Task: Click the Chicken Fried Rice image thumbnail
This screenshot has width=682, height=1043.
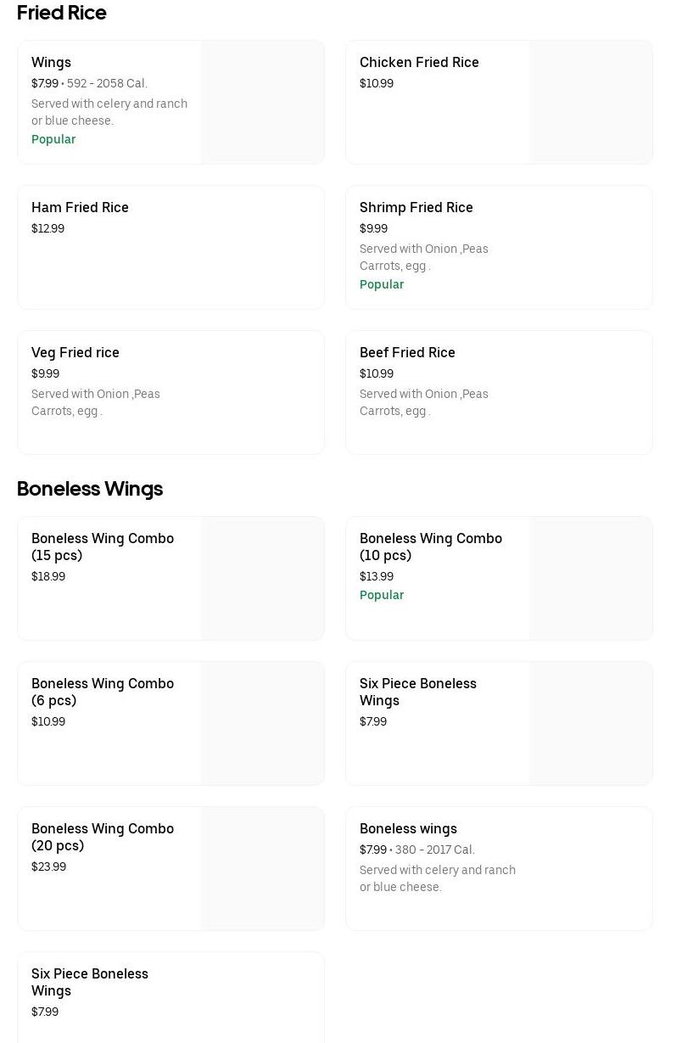Action: click(590, 102)
